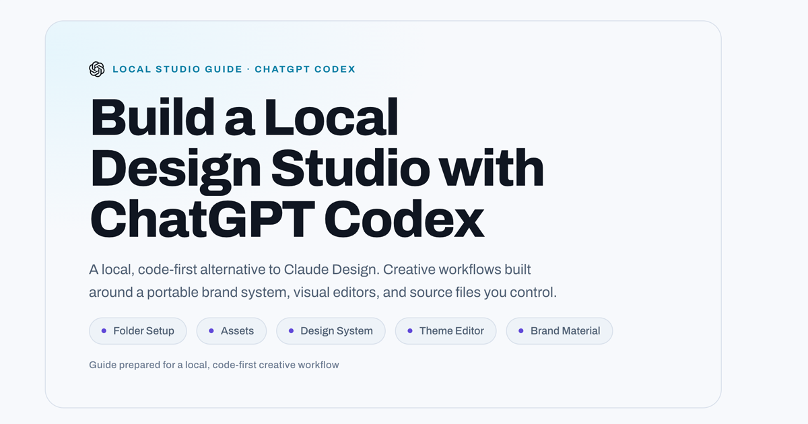Choose the Design System pill
Viewport: 808px width, 424px height.
tap(331, 331)
